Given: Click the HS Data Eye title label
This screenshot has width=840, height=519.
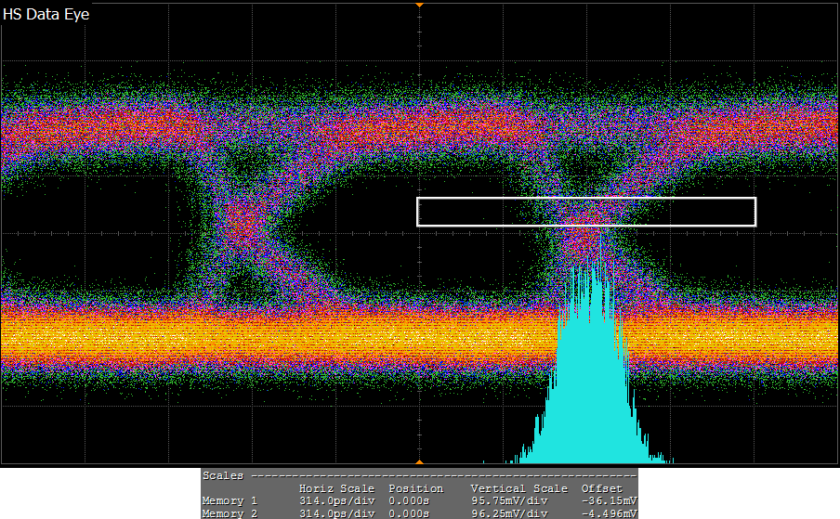Looking at the screenshot, I should (46, 15).
